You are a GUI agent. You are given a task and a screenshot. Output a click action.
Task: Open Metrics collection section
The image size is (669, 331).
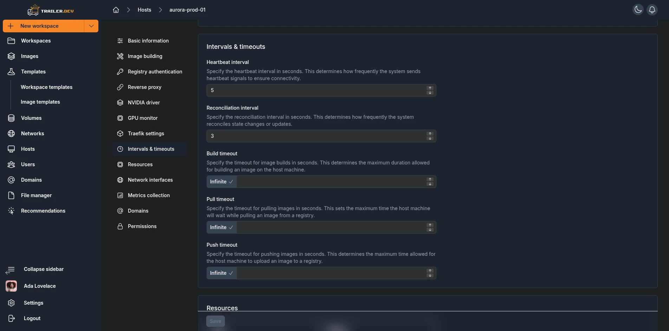(150, 195)
